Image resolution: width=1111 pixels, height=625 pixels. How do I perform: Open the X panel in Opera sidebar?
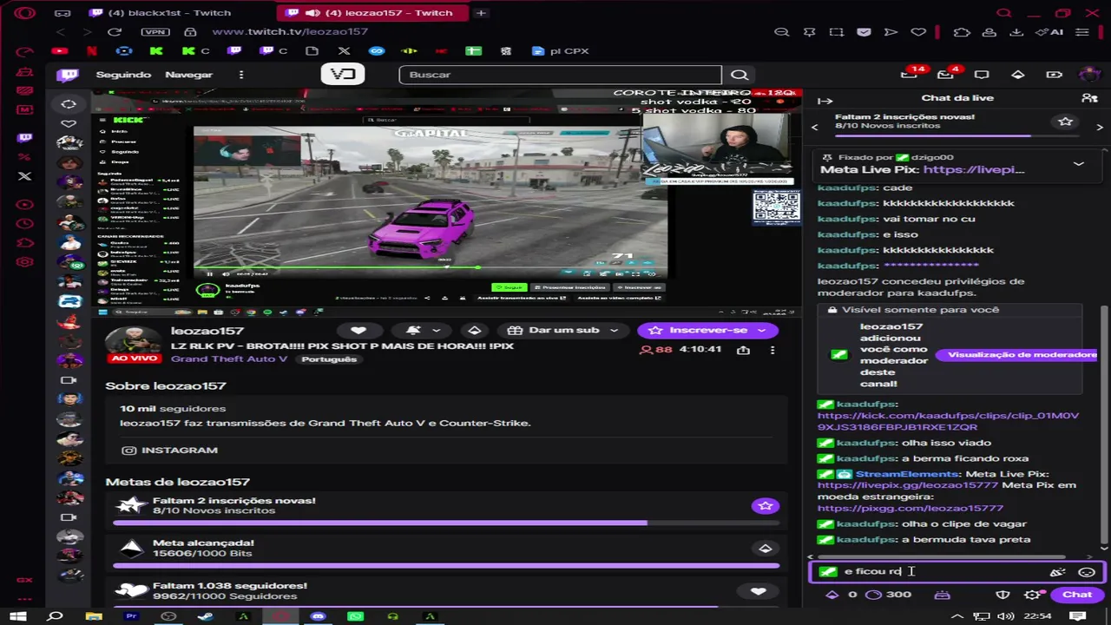point(24,176)
